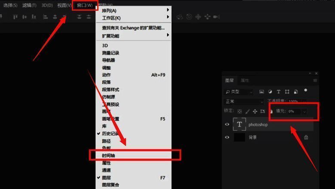This screenshot has width=335, height=189.
Task: Choose 查找有关 Exchange 的扩展功能 entry
Action: (133, 28)
